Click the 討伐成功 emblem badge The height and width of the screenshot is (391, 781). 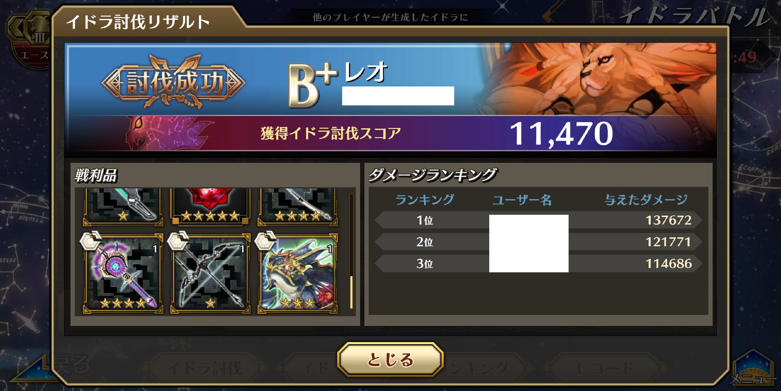click(173, 82)
